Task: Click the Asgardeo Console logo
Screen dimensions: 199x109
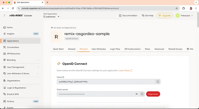Action: click(20, 15)
